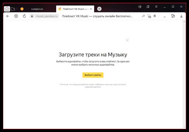This screenshot has width=189, height=132.
Task: Switch to the Lumpics.ru tab
Action: (37, 9)
